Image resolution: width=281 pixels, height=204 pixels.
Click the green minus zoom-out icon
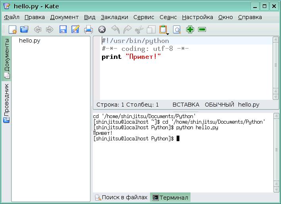point(202,29)
